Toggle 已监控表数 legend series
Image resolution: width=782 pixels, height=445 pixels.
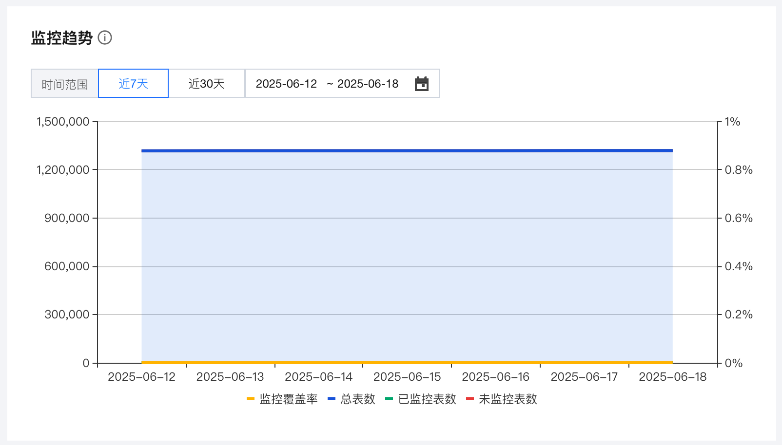point(427,399)
